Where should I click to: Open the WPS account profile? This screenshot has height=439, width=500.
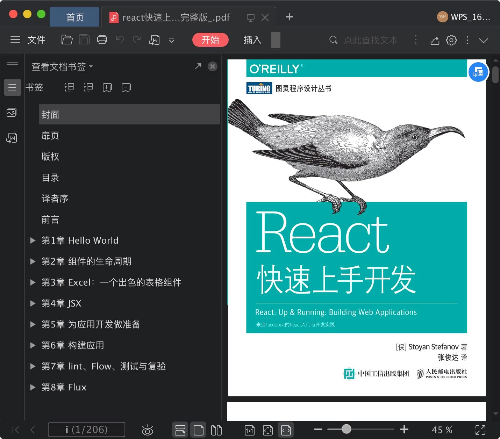[464, 17]
